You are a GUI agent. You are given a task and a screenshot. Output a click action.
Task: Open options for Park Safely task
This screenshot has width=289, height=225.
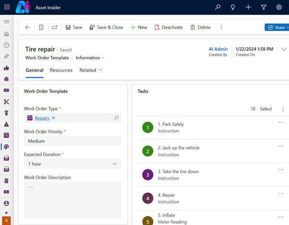click(281, 122)
